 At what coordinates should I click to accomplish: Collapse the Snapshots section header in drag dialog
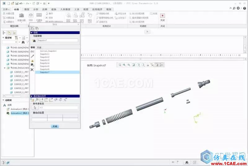tap(32, 33)
